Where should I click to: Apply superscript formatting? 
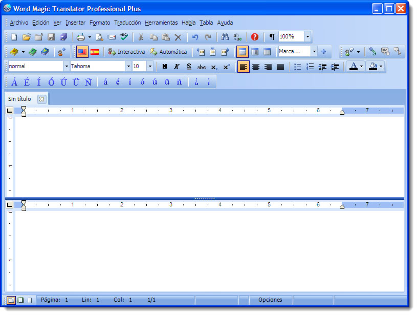(226, 67)
